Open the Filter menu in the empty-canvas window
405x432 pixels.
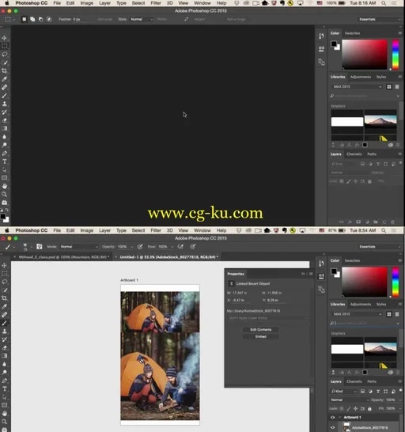(156, 3)
